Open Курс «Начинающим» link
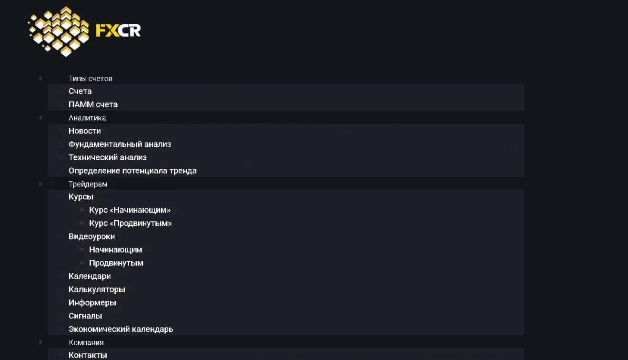 coord(130,210)
